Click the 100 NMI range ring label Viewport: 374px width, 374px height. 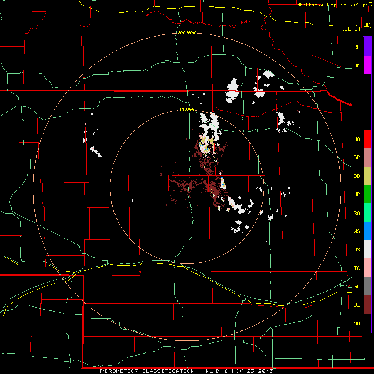coord(187,33)
